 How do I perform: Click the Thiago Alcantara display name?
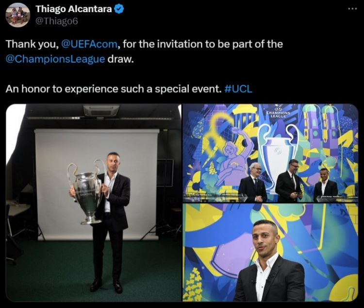(x=74, y=9)
